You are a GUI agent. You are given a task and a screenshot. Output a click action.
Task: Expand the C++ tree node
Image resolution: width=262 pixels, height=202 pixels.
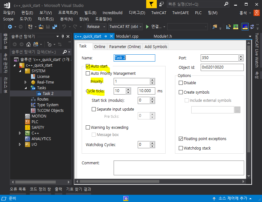coord(20,133)
